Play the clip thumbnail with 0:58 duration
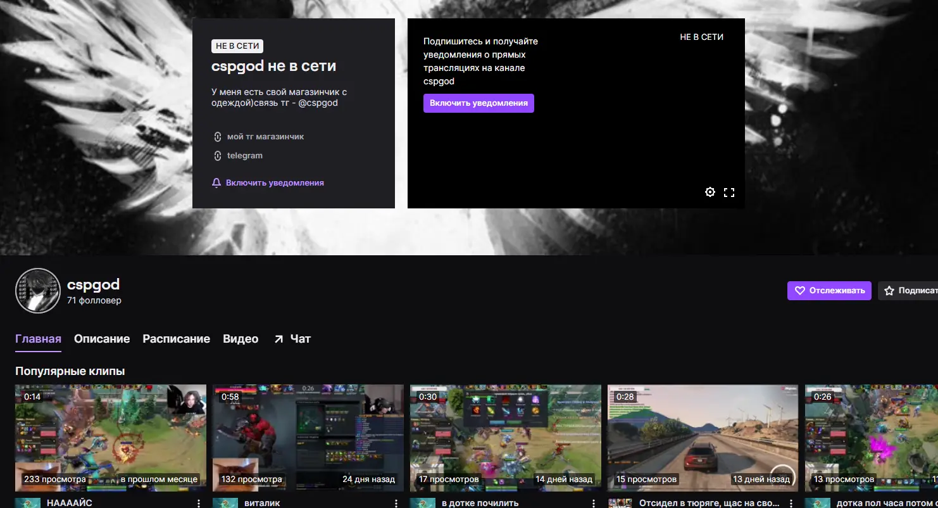Viewport: 938px width, 508px height. pos(308,438)
